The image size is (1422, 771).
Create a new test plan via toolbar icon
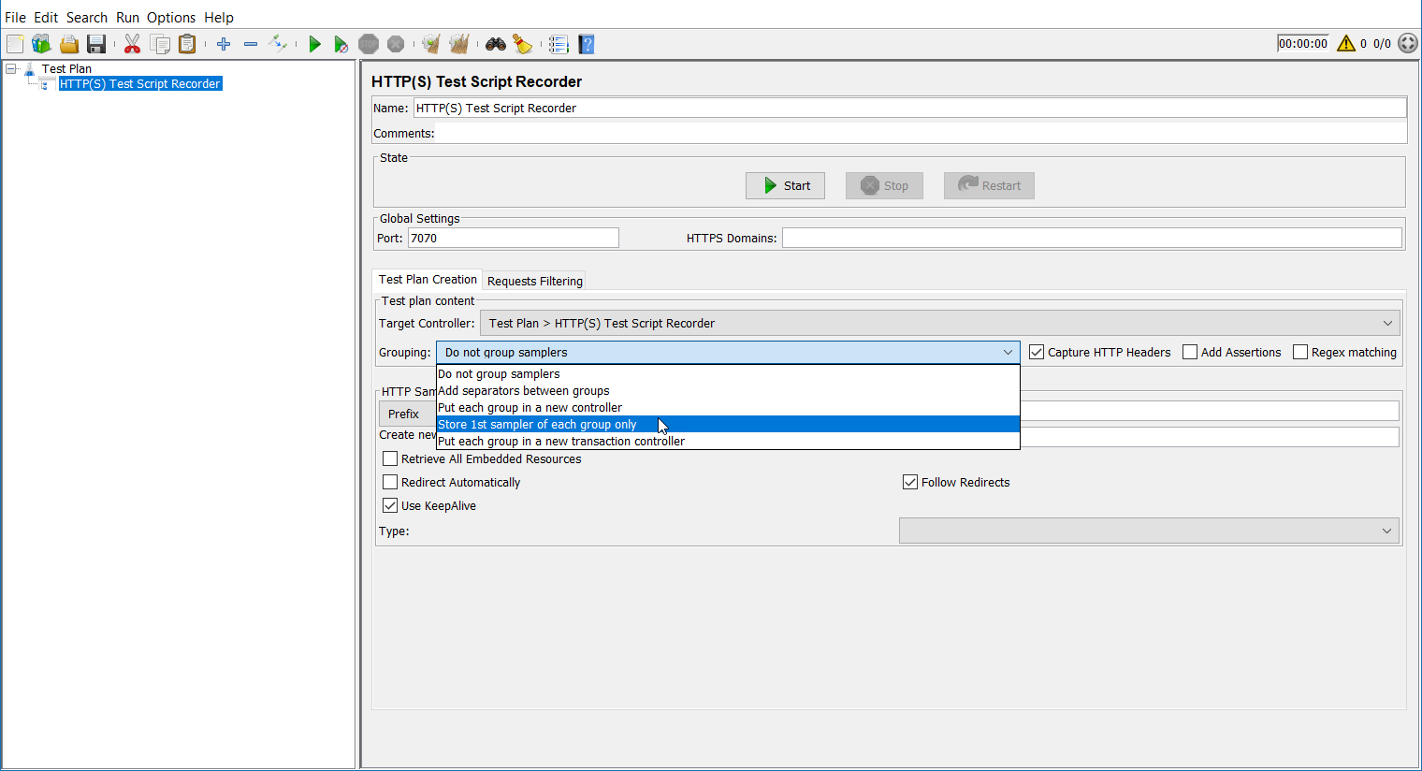pyautogui.click(x=15, y=44)
